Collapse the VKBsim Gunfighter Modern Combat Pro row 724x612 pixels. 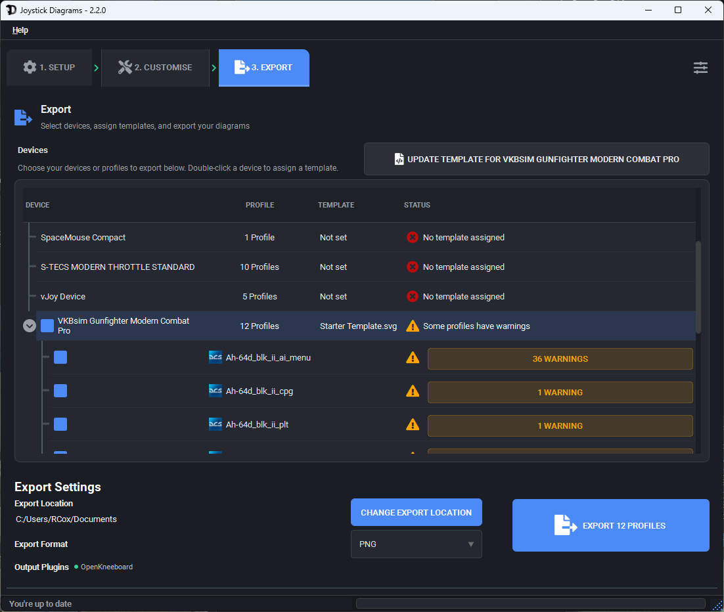pos(30,326)
